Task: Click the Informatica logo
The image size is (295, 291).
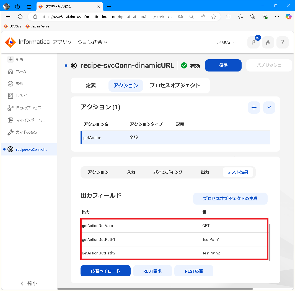Action: [27, 42]
